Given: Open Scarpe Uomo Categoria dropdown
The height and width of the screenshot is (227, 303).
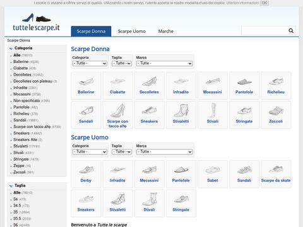Looking at the screenshot, I should pos(90,151).
